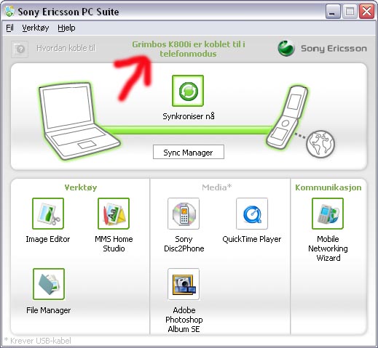Viewport: 378px width, 348px height.
Task: Open the Fil menu
Action: click(9, 28)
